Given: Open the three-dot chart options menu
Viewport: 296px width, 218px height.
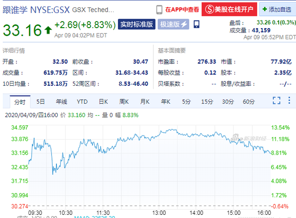Looking at the screenshot, I should 289,100.
